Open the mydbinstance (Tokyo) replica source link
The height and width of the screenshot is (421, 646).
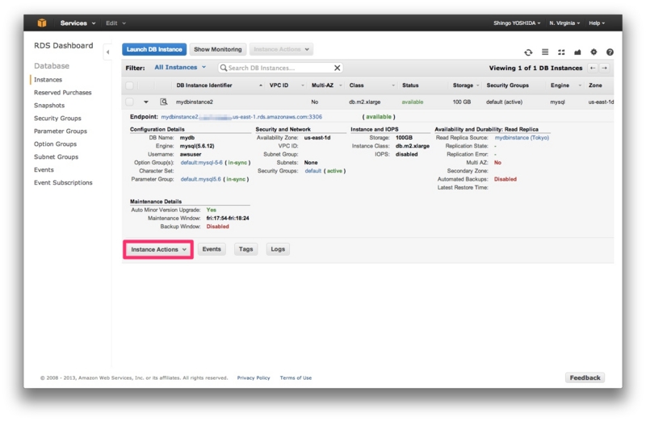point(522,137)
